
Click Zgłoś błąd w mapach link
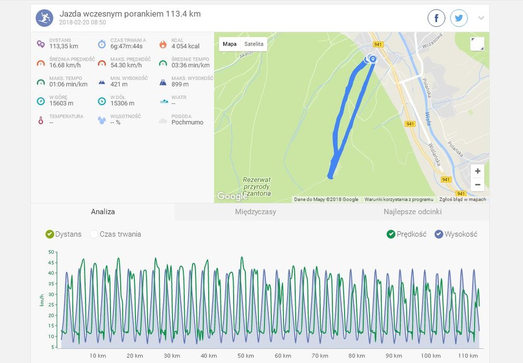tap(462, 200)
